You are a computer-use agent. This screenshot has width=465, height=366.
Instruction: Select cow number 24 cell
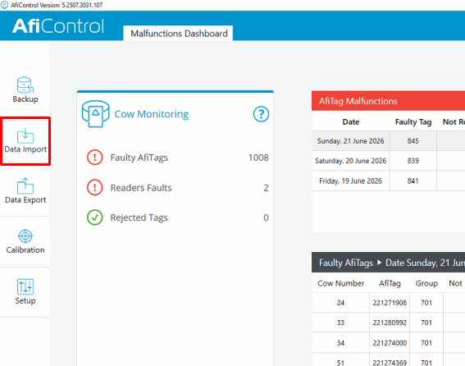point(340,303)
